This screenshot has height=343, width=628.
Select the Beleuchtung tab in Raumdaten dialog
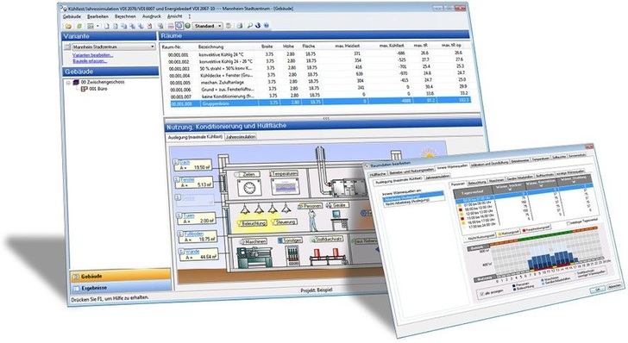click(x=477, y=183)
